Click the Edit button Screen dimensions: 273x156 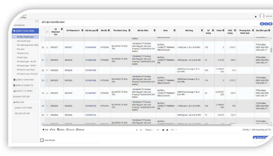[x=53, y=130]
